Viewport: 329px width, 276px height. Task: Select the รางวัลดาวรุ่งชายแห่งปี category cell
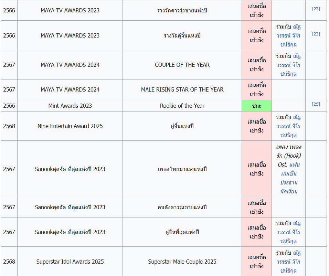[x=182, y=10]
